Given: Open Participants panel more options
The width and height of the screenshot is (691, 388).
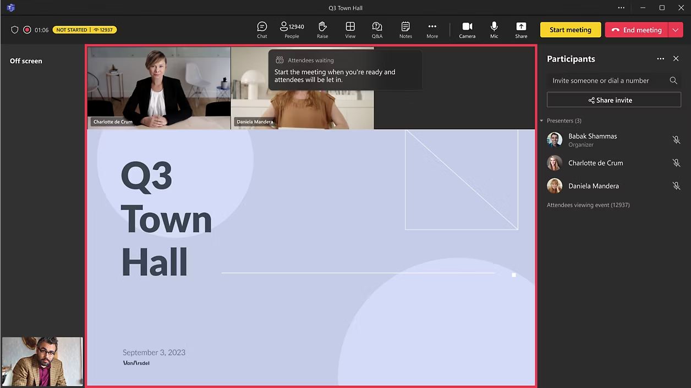Looking at the screenshot, I should coord(660,59).
